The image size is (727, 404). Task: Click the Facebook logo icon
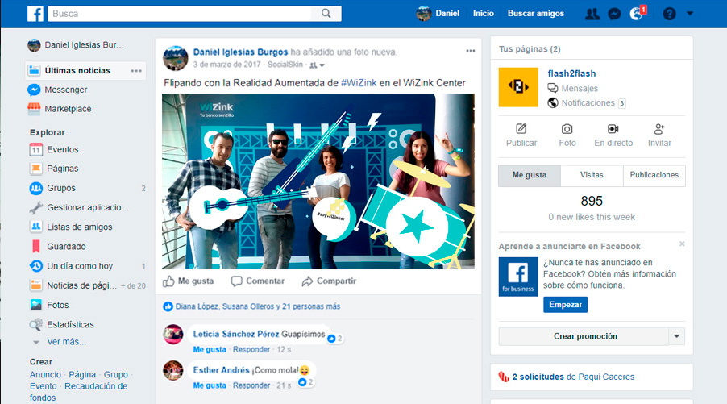pos(35,14)
